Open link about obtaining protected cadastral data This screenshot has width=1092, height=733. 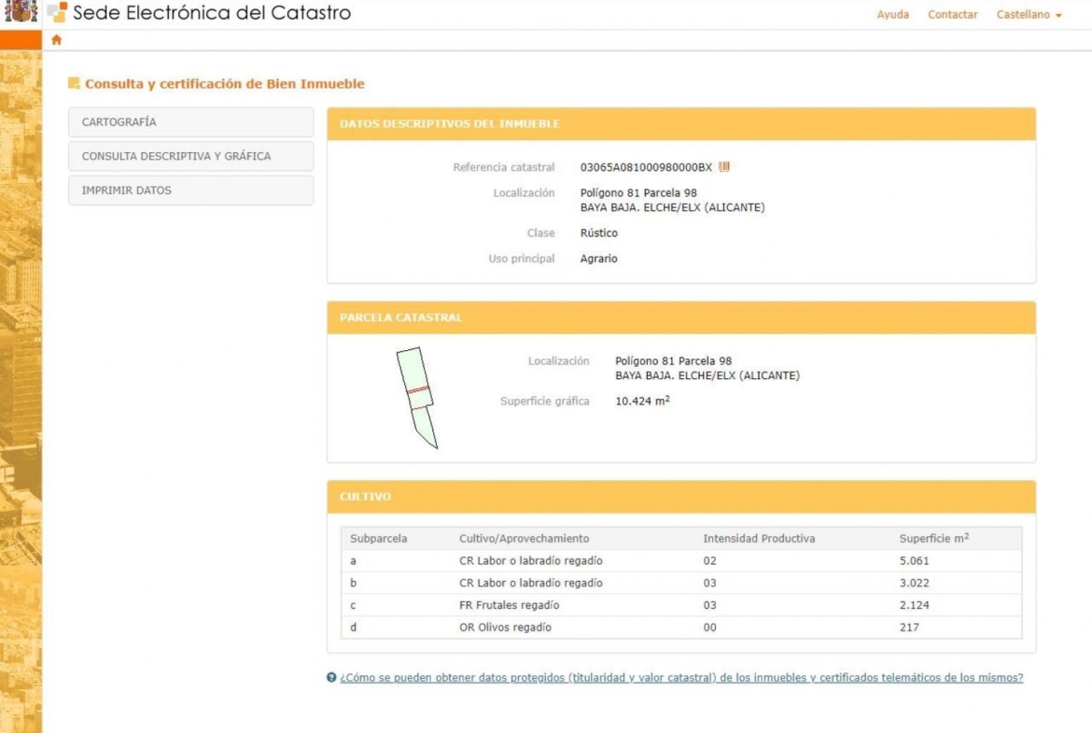pos(681,678)
